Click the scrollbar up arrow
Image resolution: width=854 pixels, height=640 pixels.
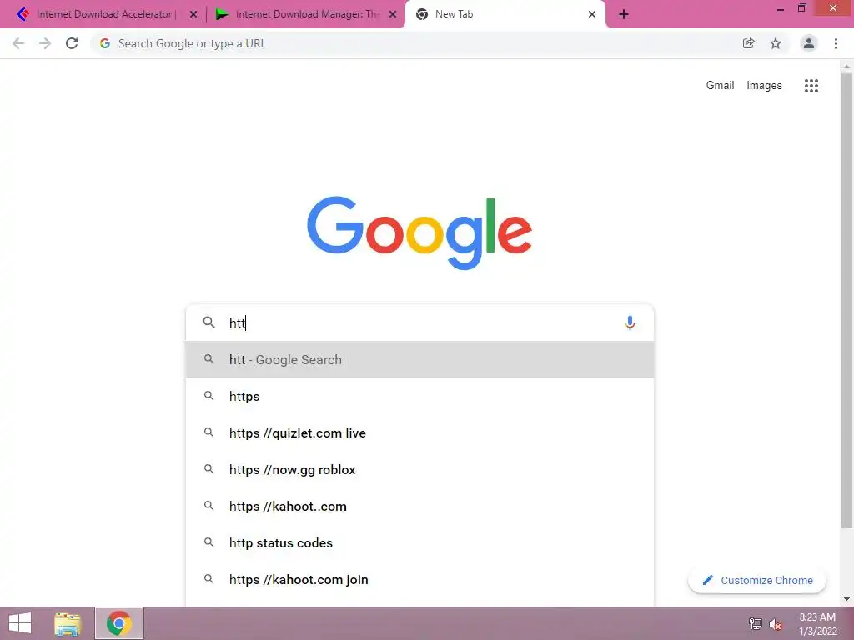pyautogui.click(x=846, y=67)
